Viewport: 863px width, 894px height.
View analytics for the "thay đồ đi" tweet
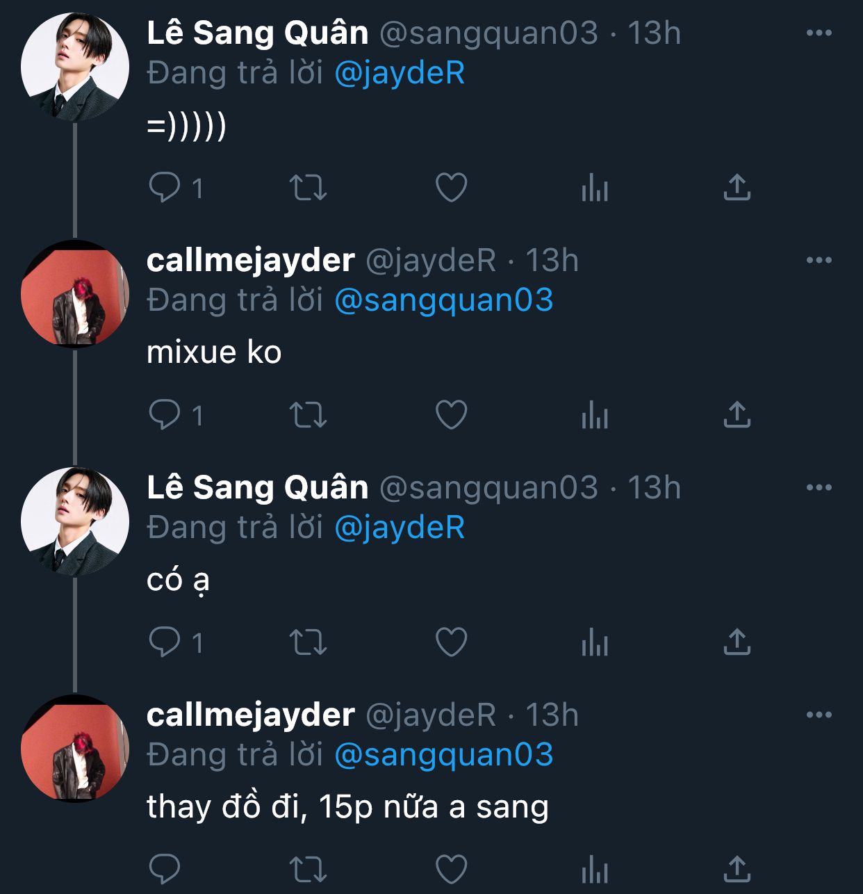coord(595,869)
